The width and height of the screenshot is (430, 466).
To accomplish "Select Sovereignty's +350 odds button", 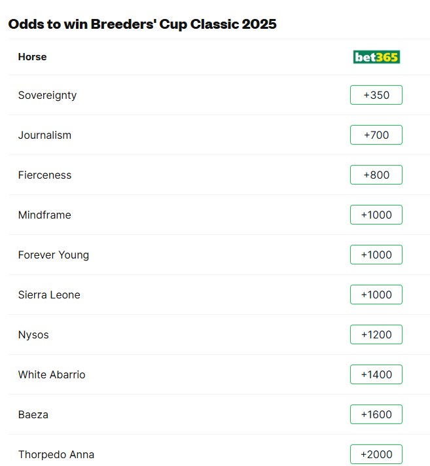I will [376, 95].
